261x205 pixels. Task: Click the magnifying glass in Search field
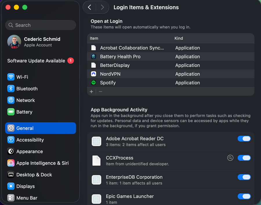[x=11, y=25]
